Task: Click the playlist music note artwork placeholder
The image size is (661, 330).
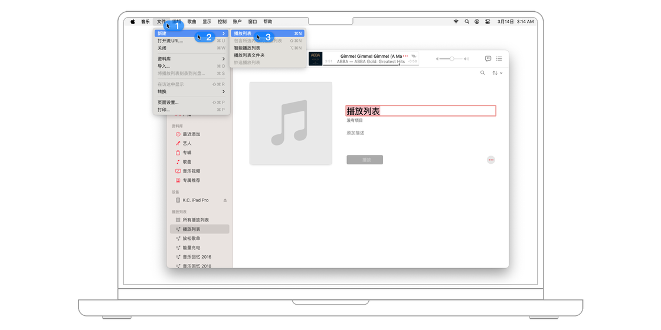Action: coord(291,123)
